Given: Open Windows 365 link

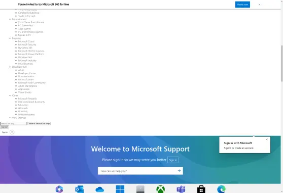Looking at the screenshot, I should [x=25, y=57].
